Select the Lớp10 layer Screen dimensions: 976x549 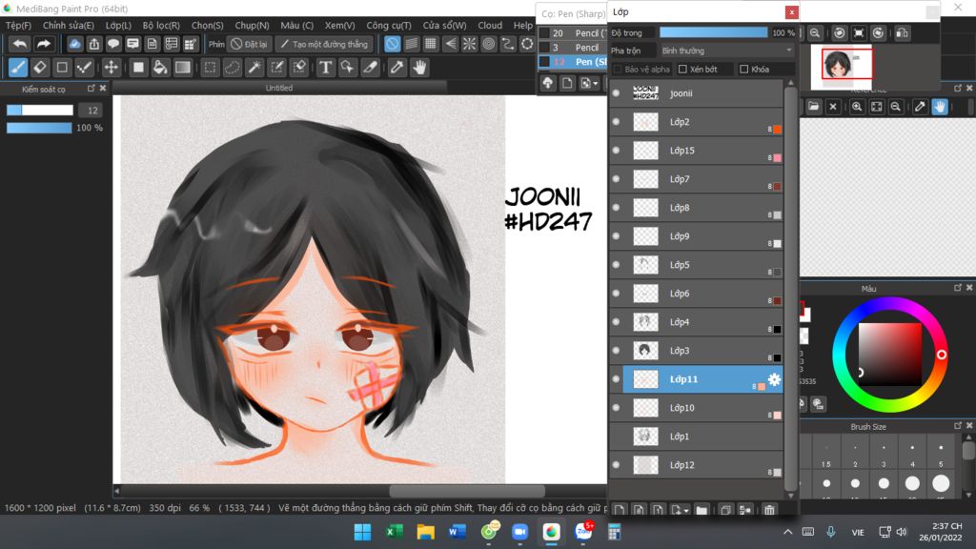coord(702,408)
